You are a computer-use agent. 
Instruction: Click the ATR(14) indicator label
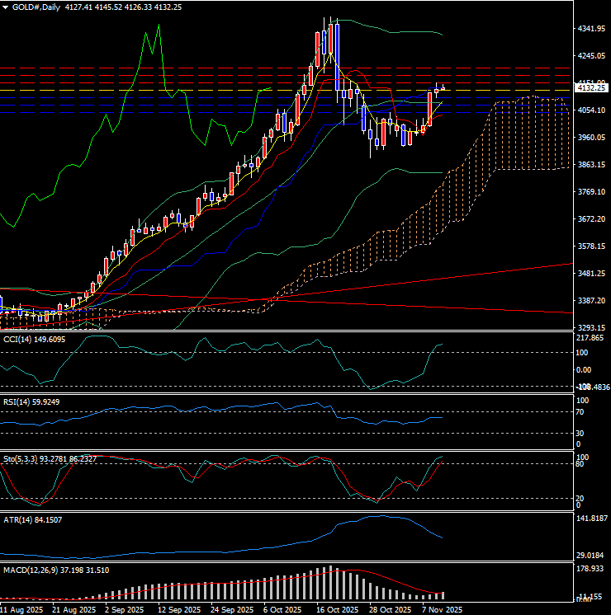coord(34,519)
